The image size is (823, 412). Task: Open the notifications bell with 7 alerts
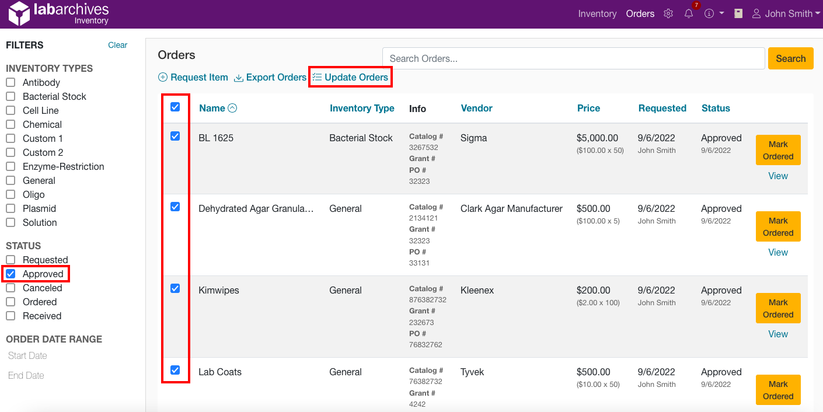coord(689,13)
